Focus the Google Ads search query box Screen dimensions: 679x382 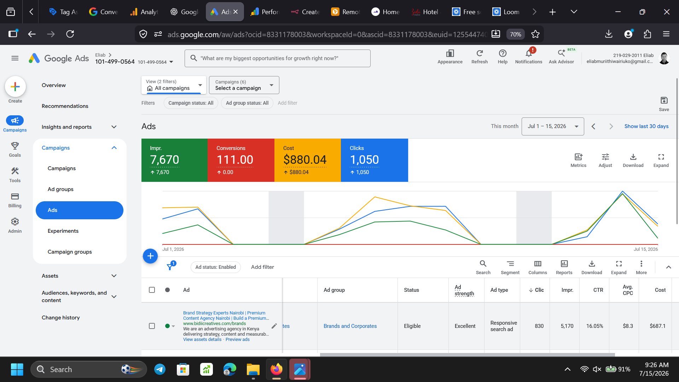(278, 58)
